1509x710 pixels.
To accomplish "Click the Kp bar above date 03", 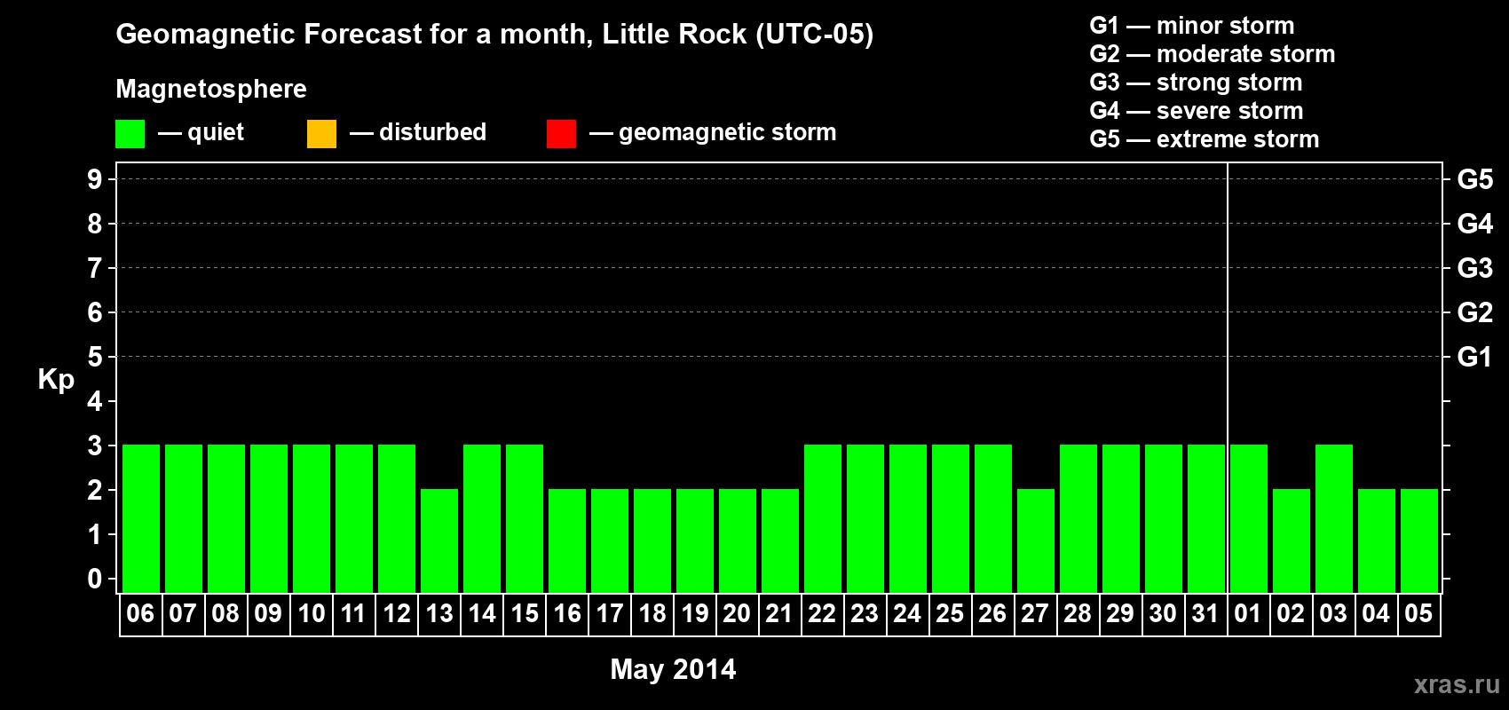I will [x=1334, y=518].
